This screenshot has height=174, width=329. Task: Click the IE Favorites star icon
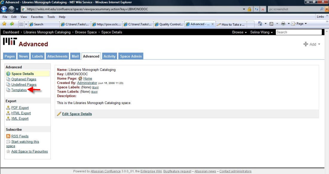(x=4, y=24)
